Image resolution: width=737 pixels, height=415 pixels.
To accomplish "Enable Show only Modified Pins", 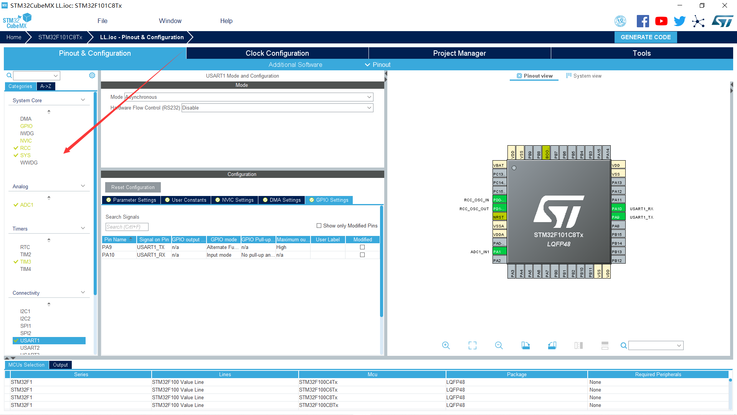I will click(319, 226).
